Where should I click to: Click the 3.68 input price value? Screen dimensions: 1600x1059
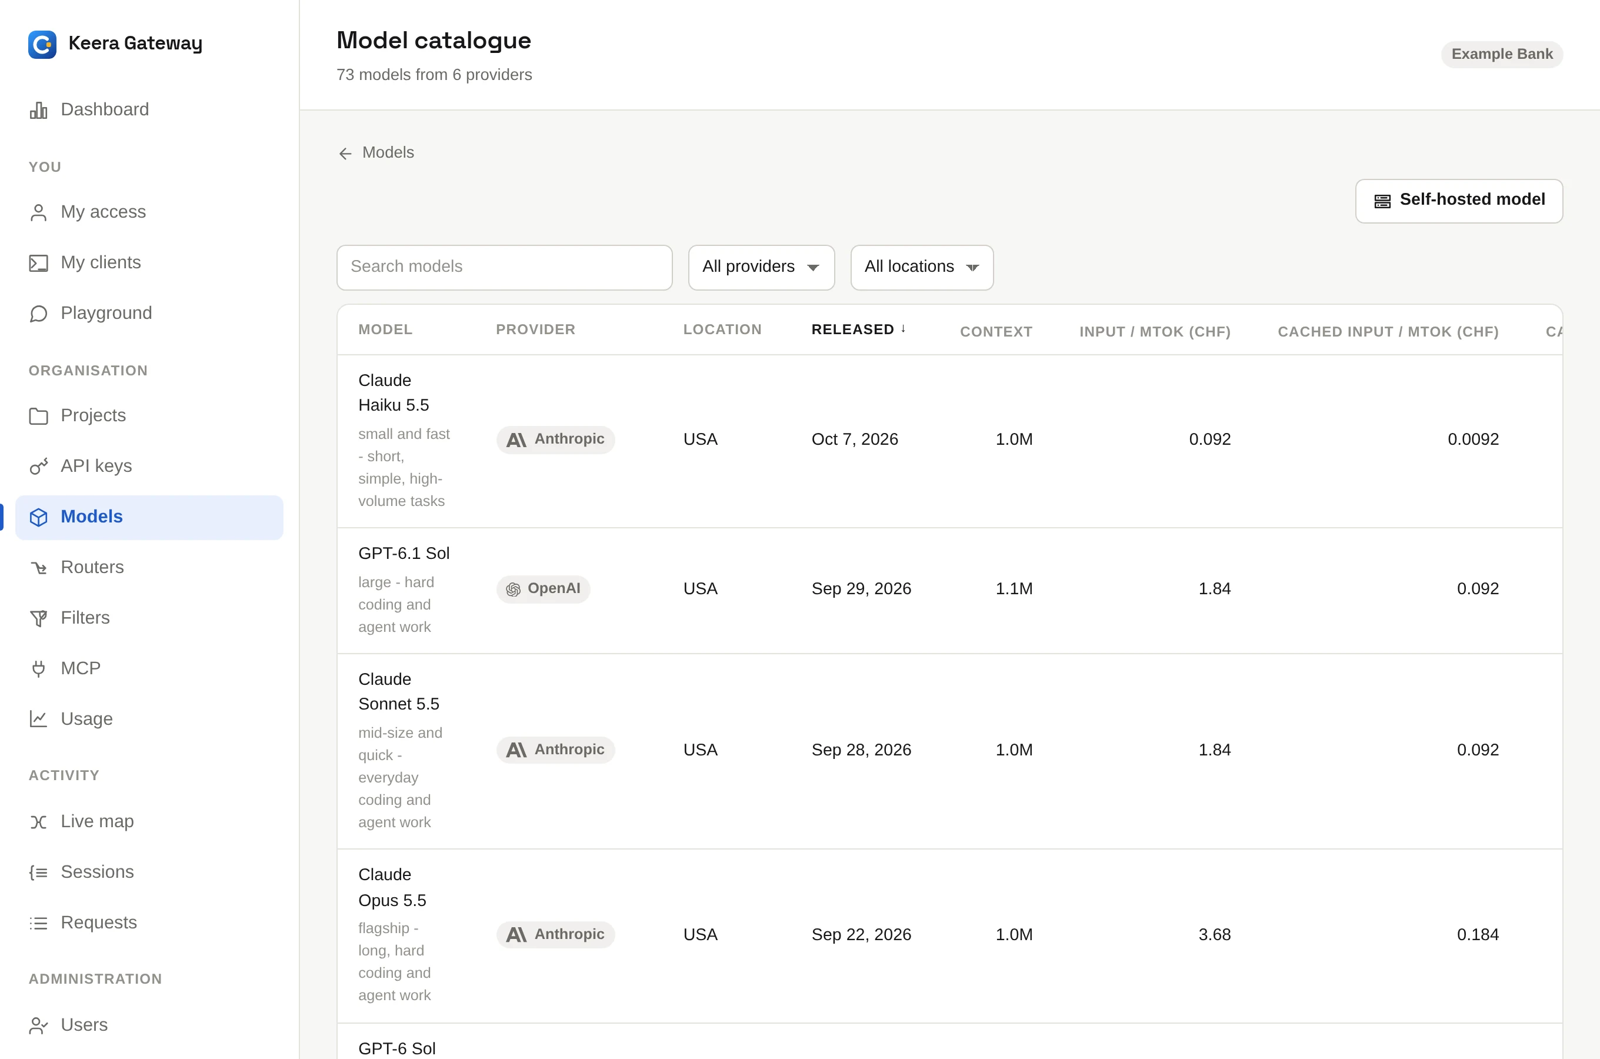(x=1215, y=935)
